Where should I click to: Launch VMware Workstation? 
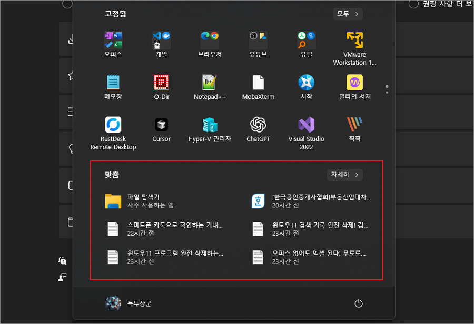pos(354,48)
